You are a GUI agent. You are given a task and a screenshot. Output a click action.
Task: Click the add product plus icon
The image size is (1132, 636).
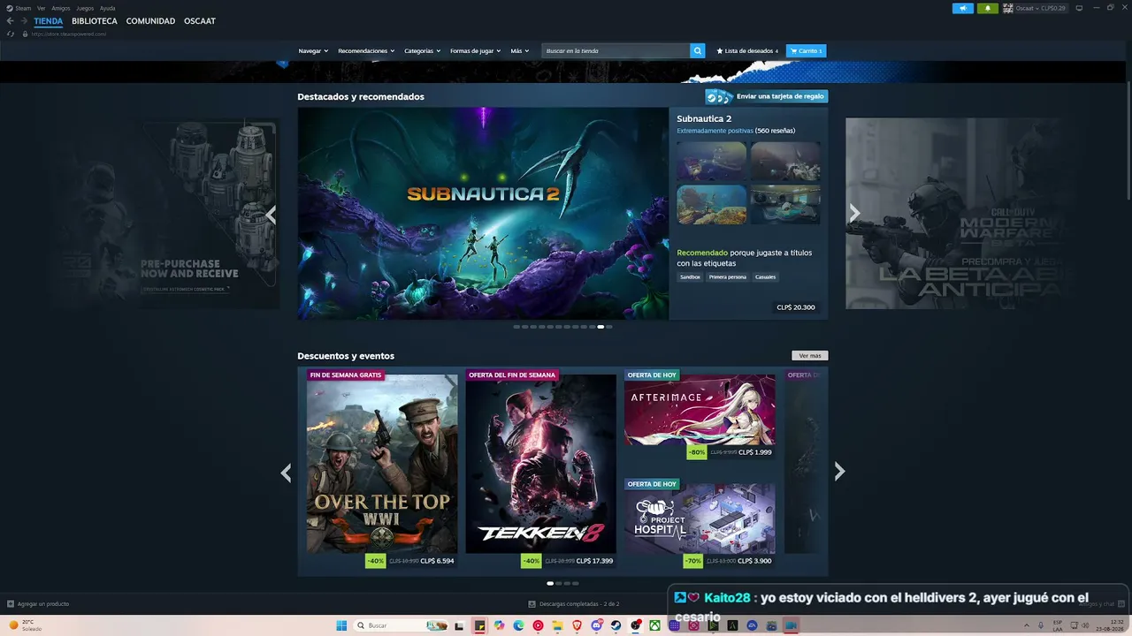coord(11,604)
